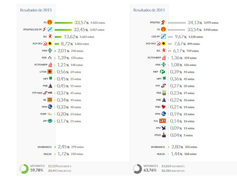Click the P.H. orange logo in 2011 list

[x=163, y=121]
